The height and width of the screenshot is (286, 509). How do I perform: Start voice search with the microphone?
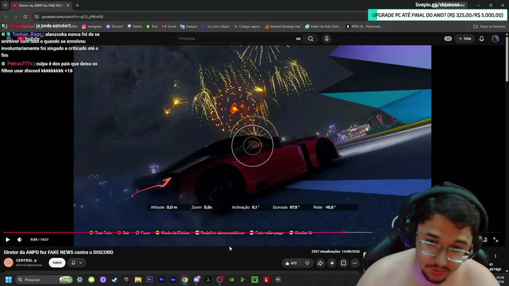[x=326, y=39]
